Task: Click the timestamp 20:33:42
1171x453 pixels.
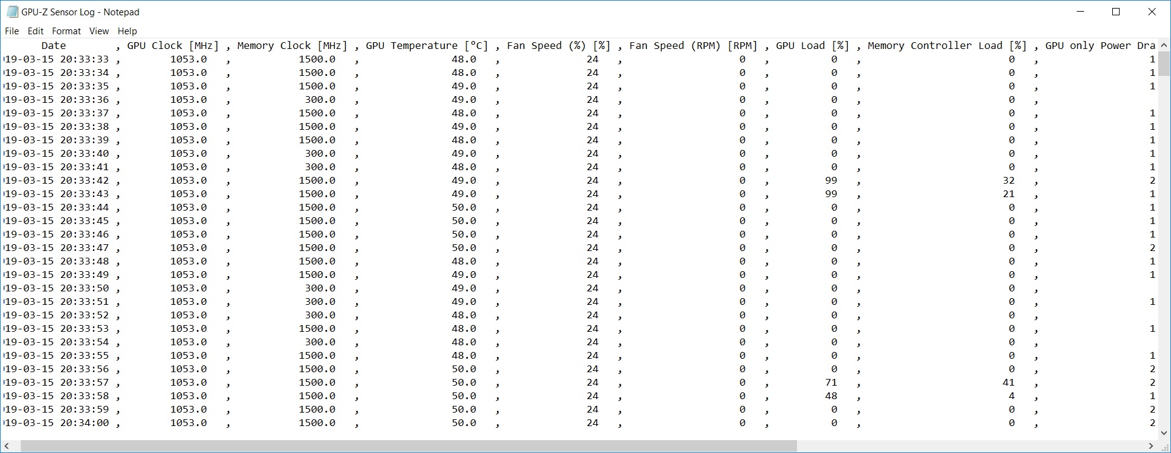Action: point(84,181)
